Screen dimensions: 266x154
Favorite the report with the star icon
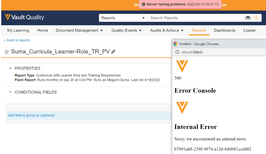coord(7,52)
